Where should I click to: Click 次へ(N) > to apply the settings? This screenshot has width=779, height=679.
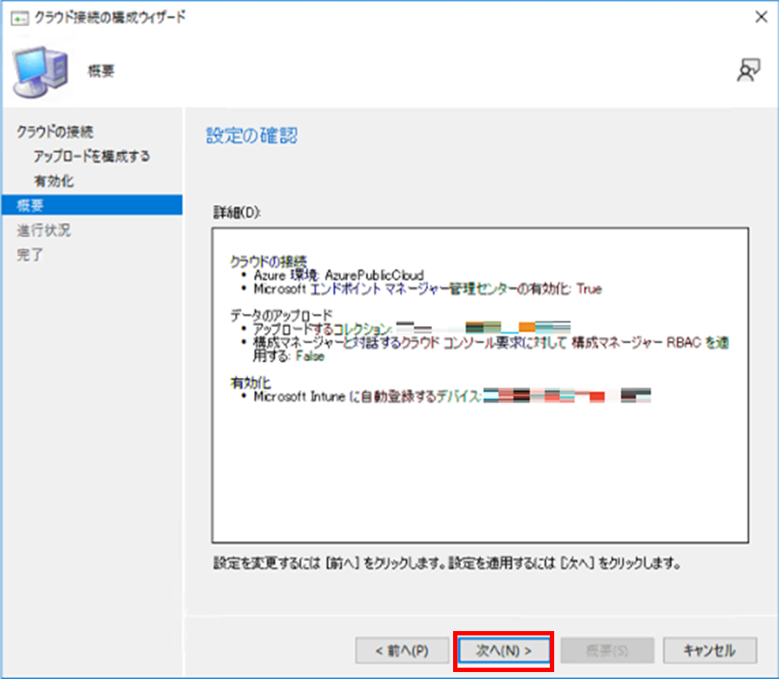click(x=504, y=650)
